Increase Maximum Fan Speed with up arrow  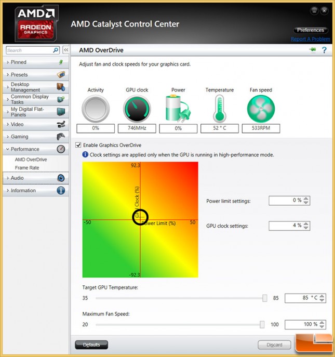coord(322,323)
